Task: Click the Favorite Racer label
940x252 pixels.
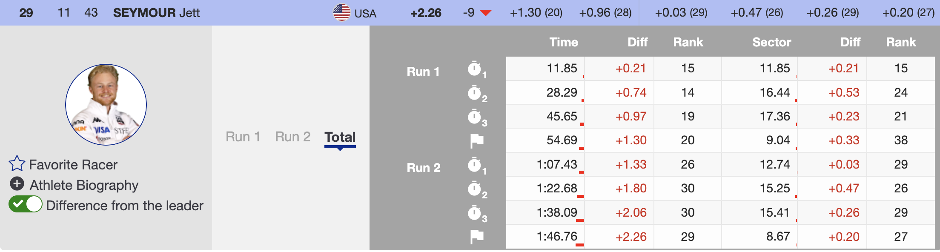Action: coord(73,165)
